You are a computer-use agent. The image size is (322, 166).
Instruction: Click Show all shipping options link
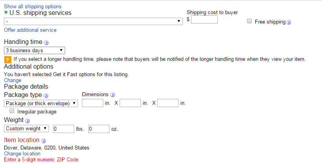pos(33,6)
